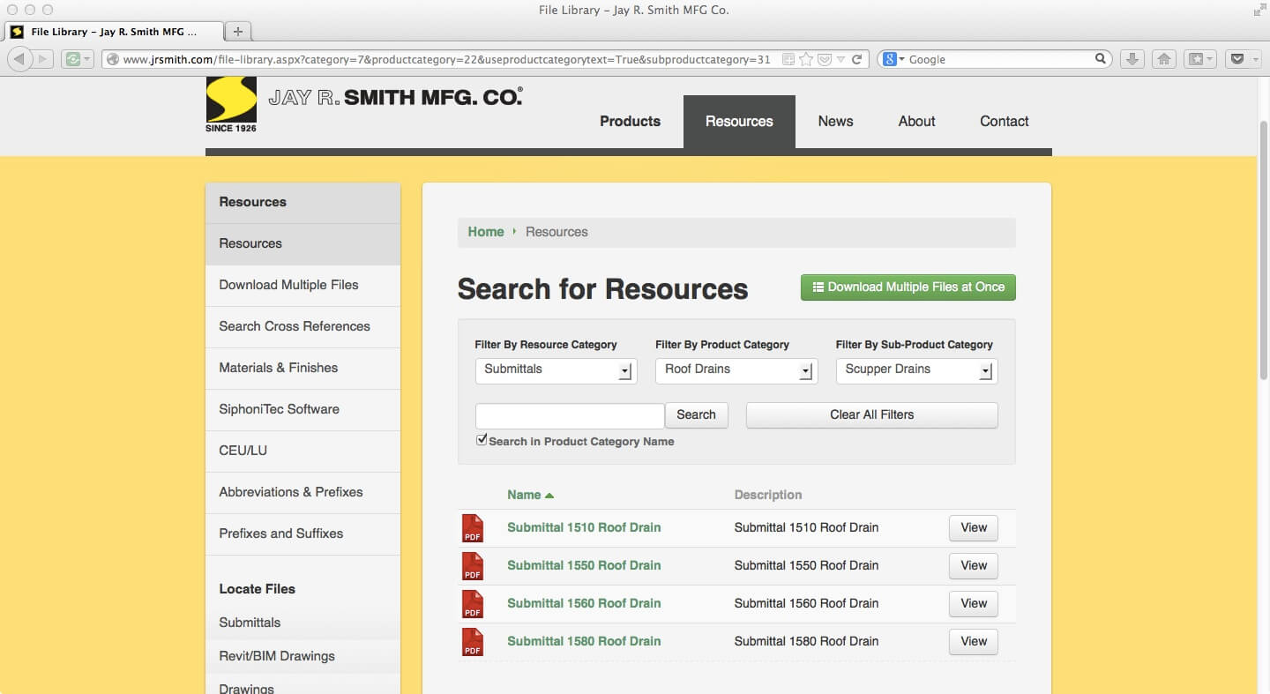Uncheck Search in Product Category Name
Viewport: 1270px width, 694px height.
pyautogui.click(x=482, y=440)
